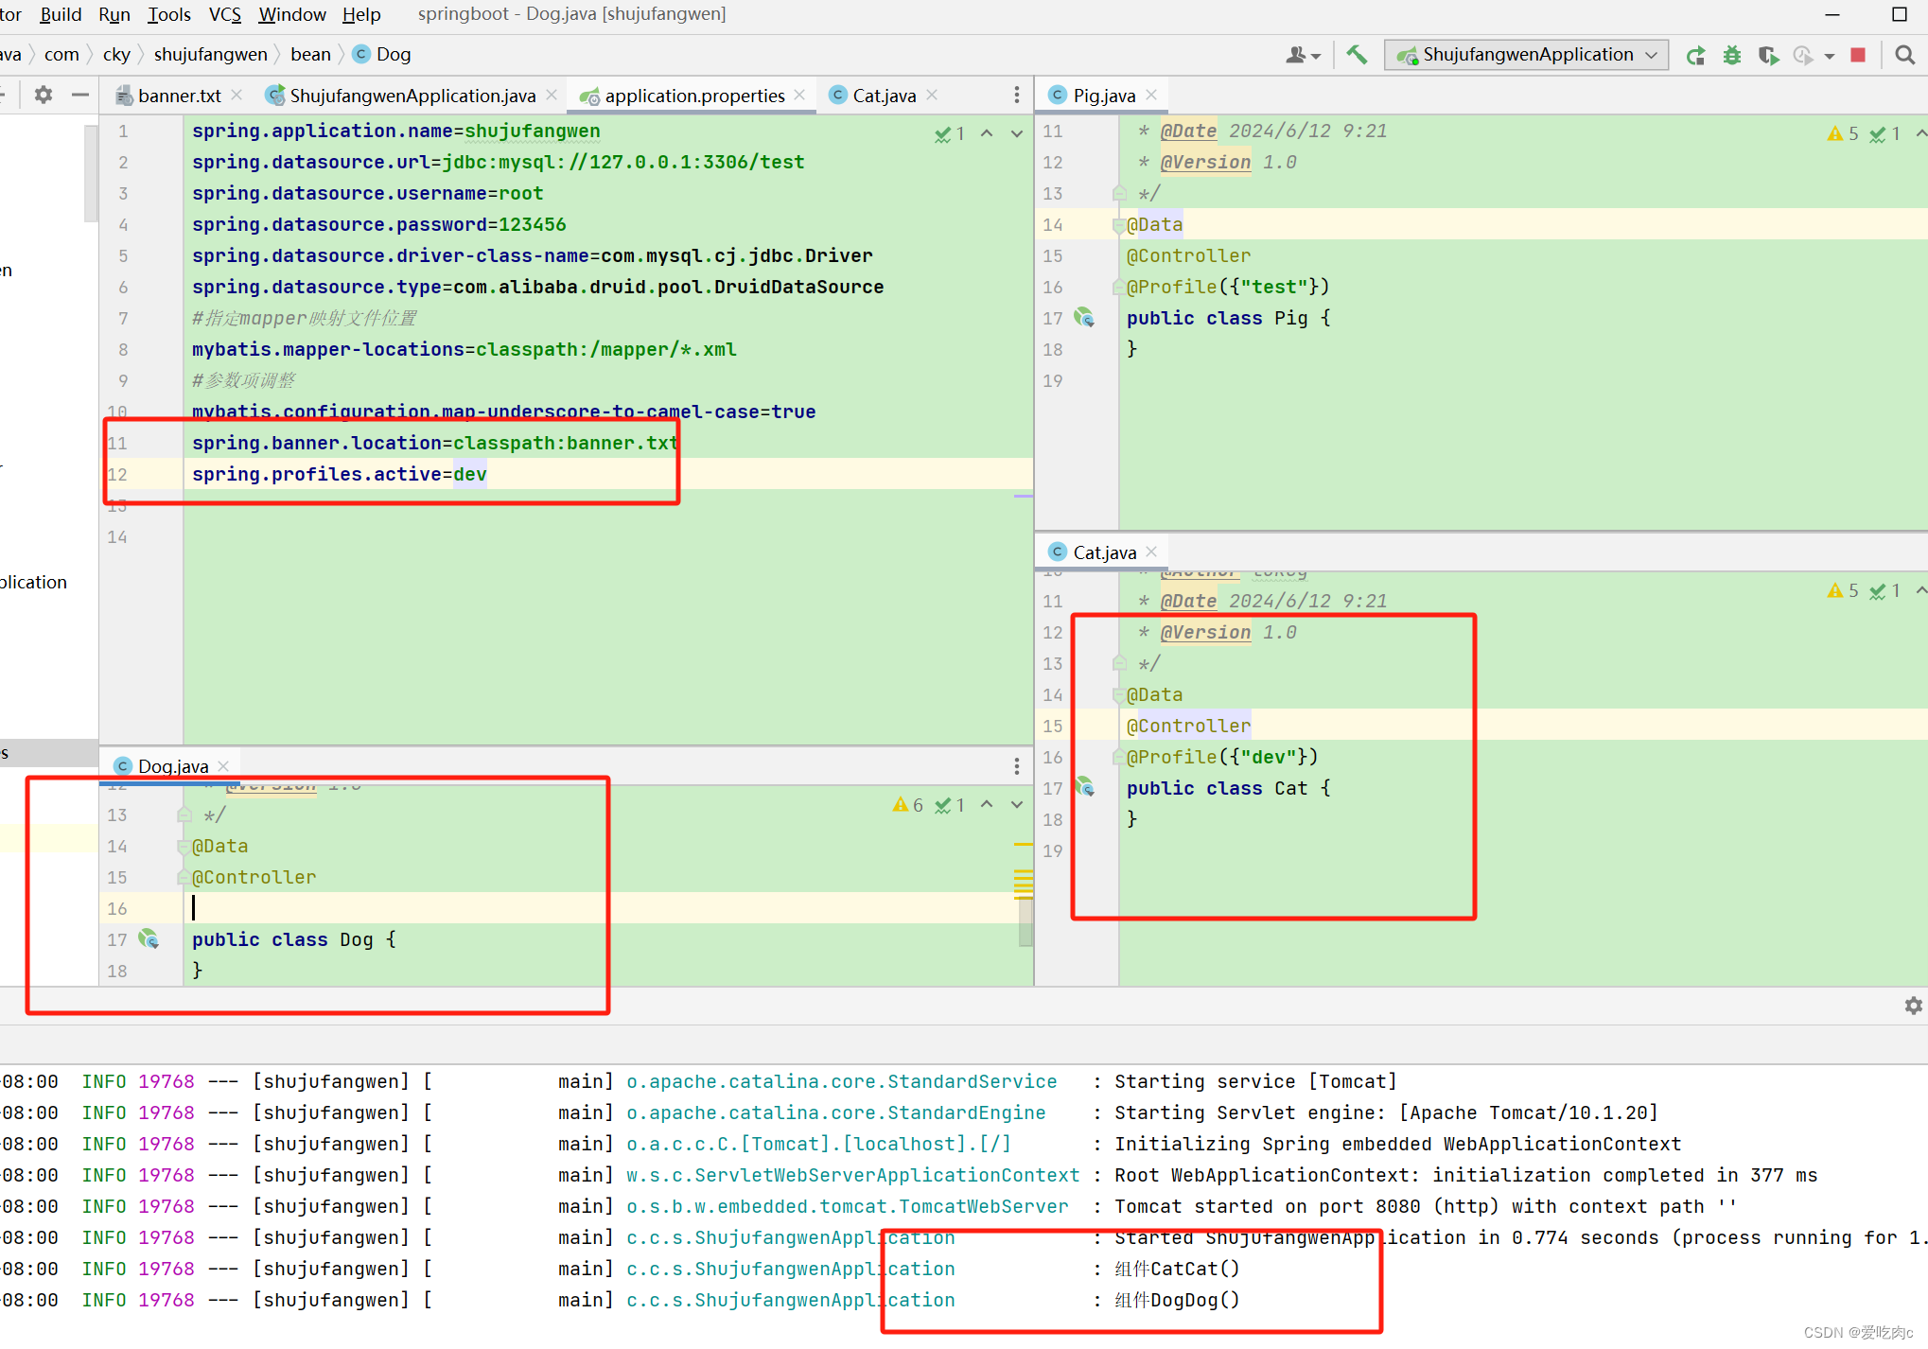Image resolution: width=1928 pixels, height=1349 pixels.
Task: Fold the Cat.java @Data annotation block
Action: point(1120,695)
